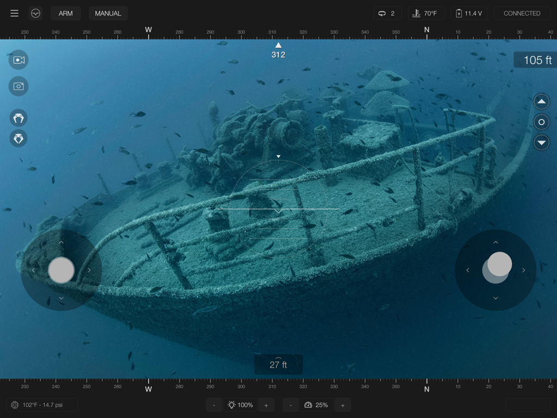Tap the round sensor graph icon
This screenshot has height=418, width=557.
(36, 14)
